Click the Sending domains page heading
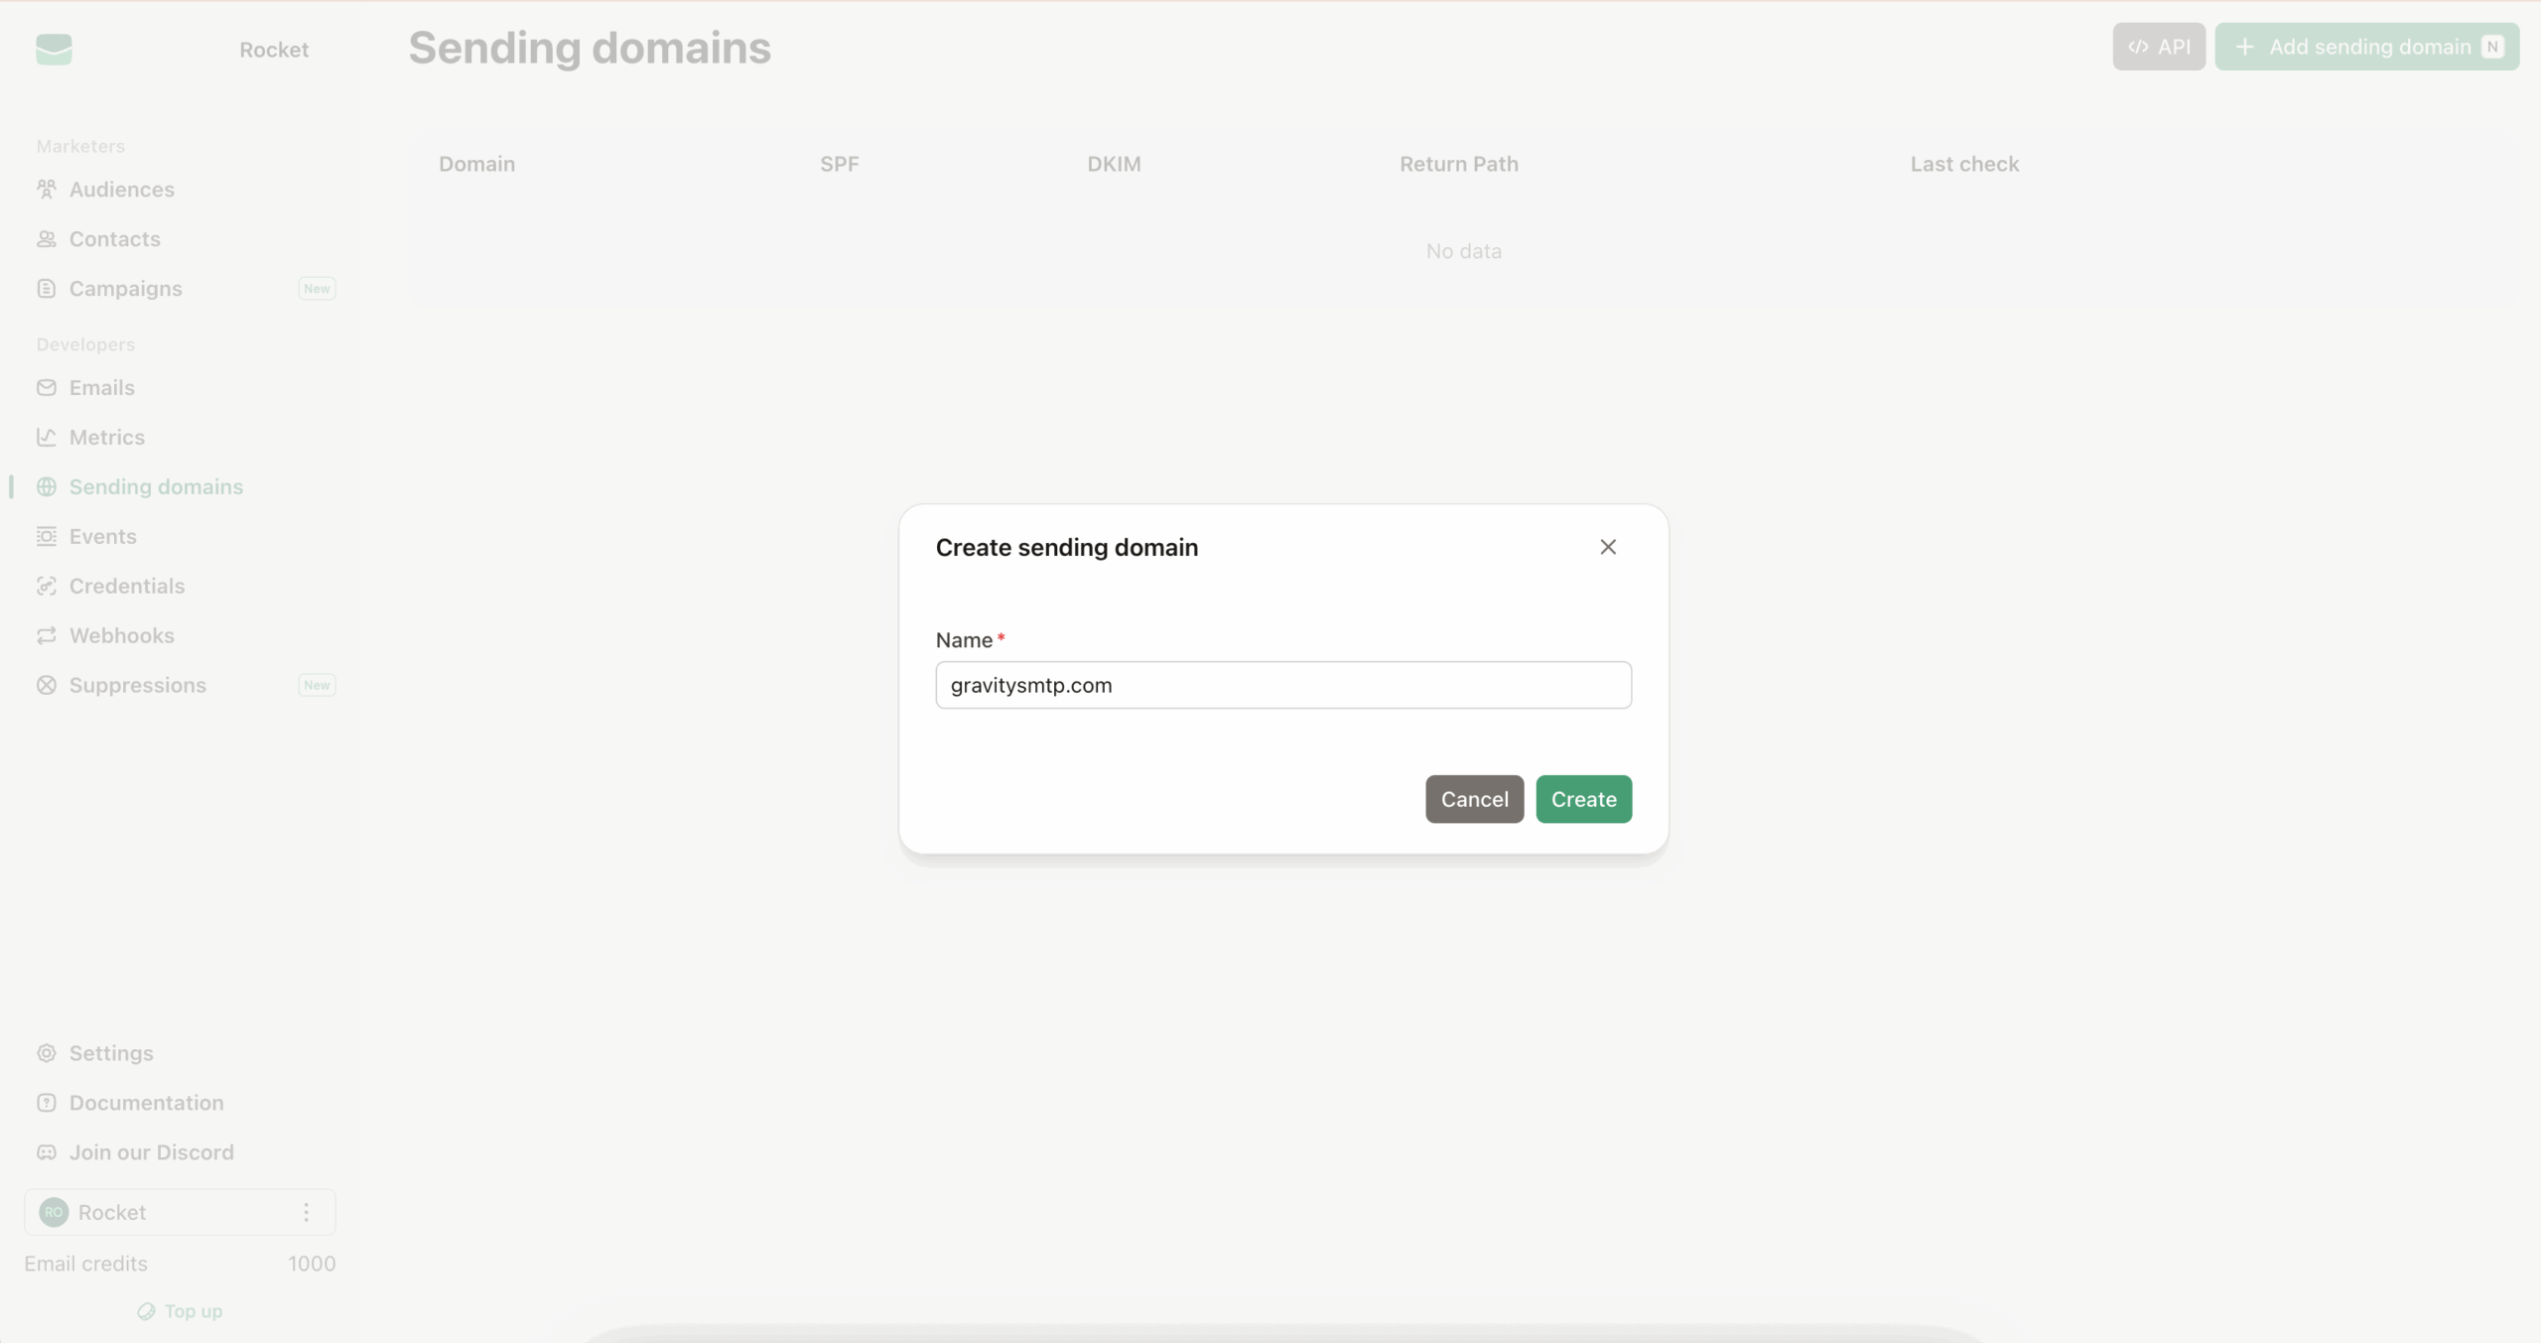This screenshot has height=1343, width=2541. [x=590, y=48]
